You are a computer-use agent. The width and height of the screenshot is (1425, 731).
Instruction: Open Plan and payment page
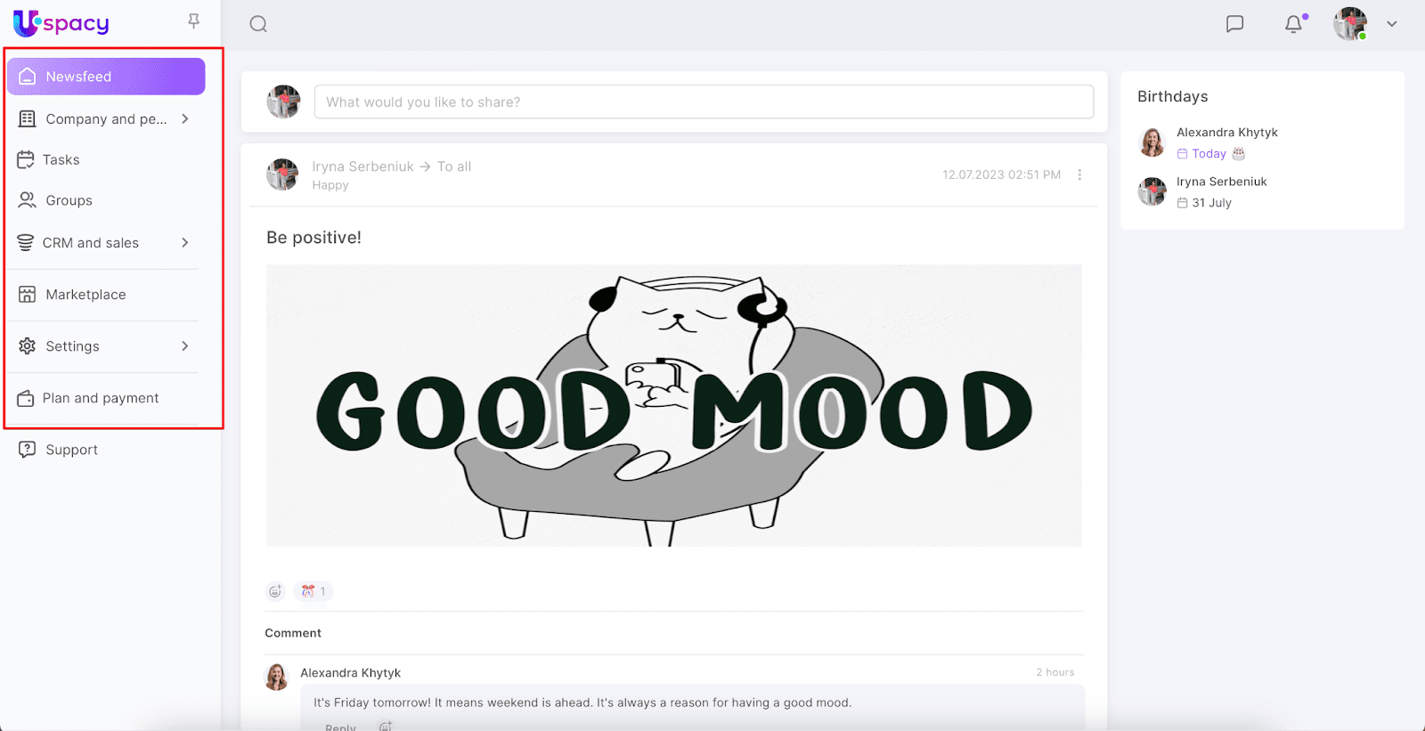[x=106, y=398]
